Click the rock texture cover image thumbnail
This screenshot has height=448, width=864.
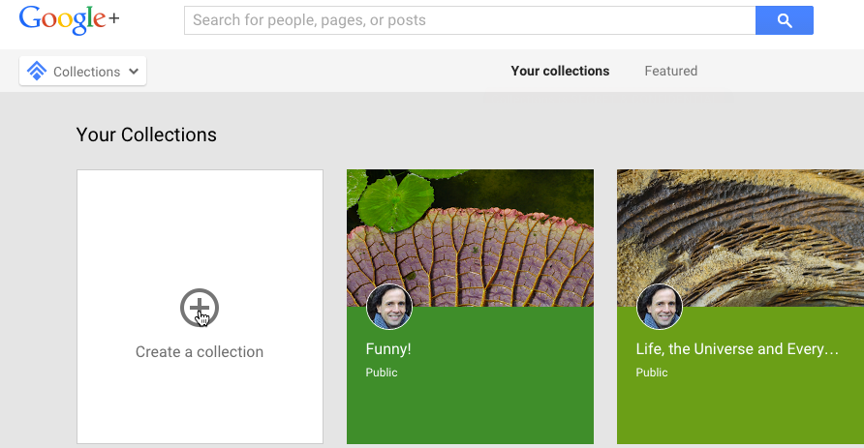click(740, 238)
